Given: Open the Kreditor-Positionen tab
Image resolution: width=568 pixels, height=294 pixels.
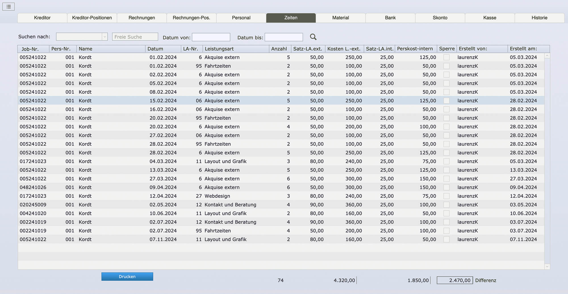Looking at the screenshot, I should pos(92,18).
